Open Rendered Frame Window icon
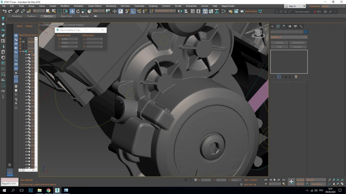 pyautogui.click(x=236, y=11)
